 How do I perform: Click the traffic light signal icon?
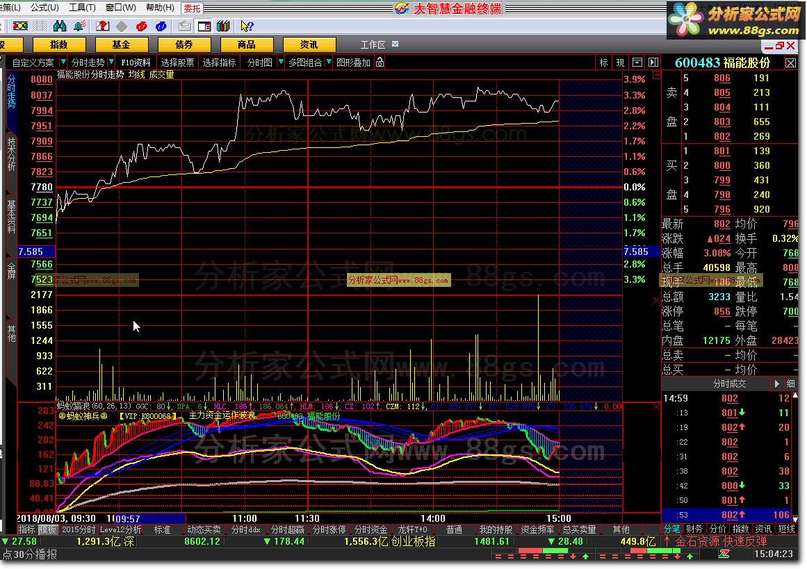tap(20, 26)
